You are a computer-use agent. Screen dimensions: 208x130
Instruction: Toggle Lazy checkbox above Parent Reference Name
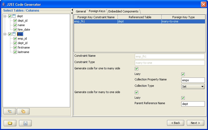183,98
